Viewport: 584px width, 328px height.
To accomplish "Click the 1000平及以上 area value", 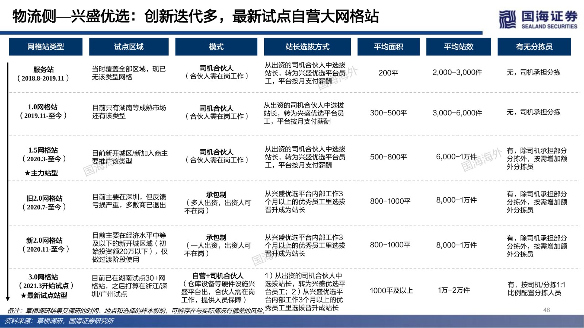I will click(391, 291).
